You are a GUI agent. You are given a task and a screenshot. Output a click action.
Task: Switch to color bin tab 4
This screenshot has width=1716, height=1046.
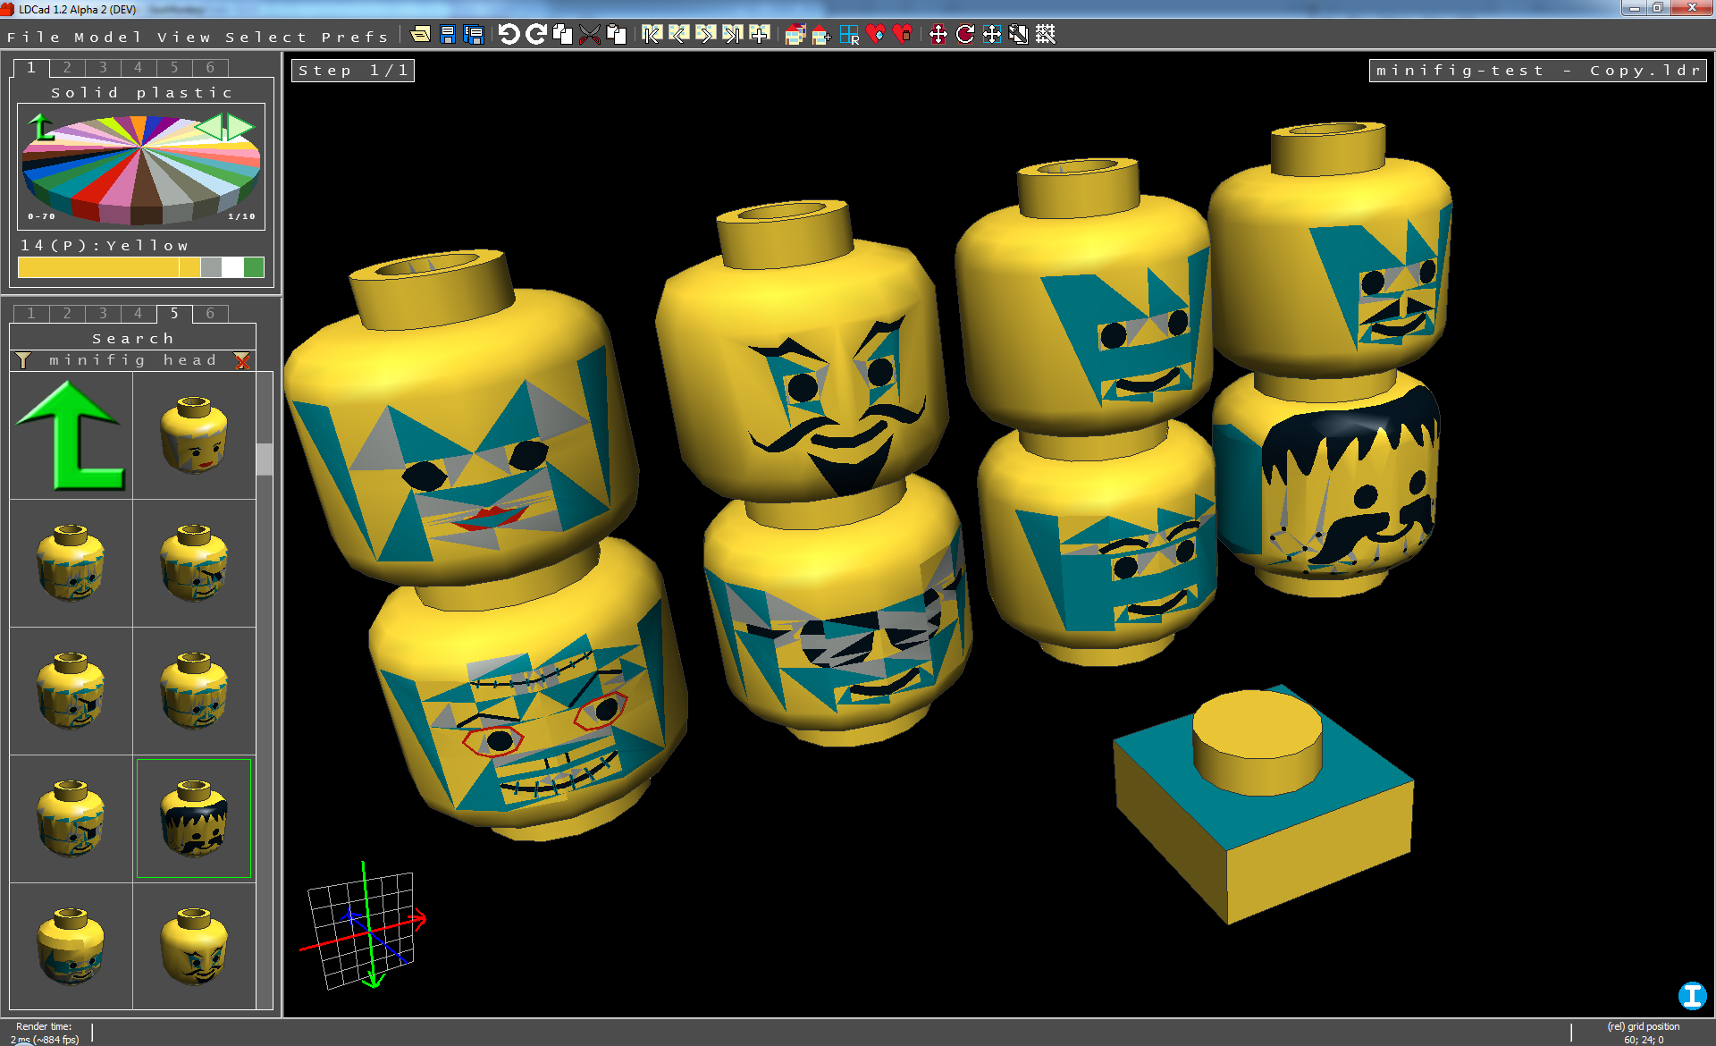click(x=138, y=68)
